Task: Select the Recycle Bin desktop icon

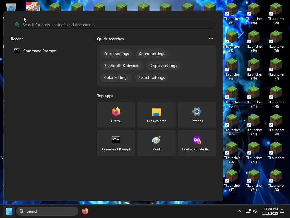Action: pos(11,7)
